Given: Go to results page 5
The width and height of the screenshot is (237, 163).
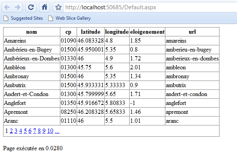Looking at the screenshot, I should pyautogui.click(x=25, y=131).
